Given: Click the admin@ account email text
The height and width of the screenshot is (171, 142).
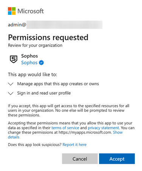Looking at the screenshot, I should point(17,25).
